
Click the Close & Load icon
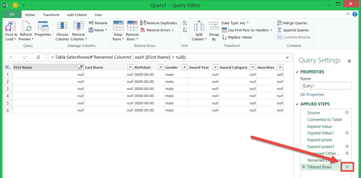tap(11, 27)
